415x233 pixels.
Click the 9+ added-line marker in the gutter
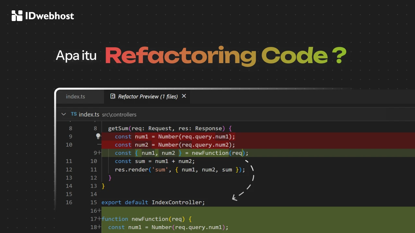point(97,153)
